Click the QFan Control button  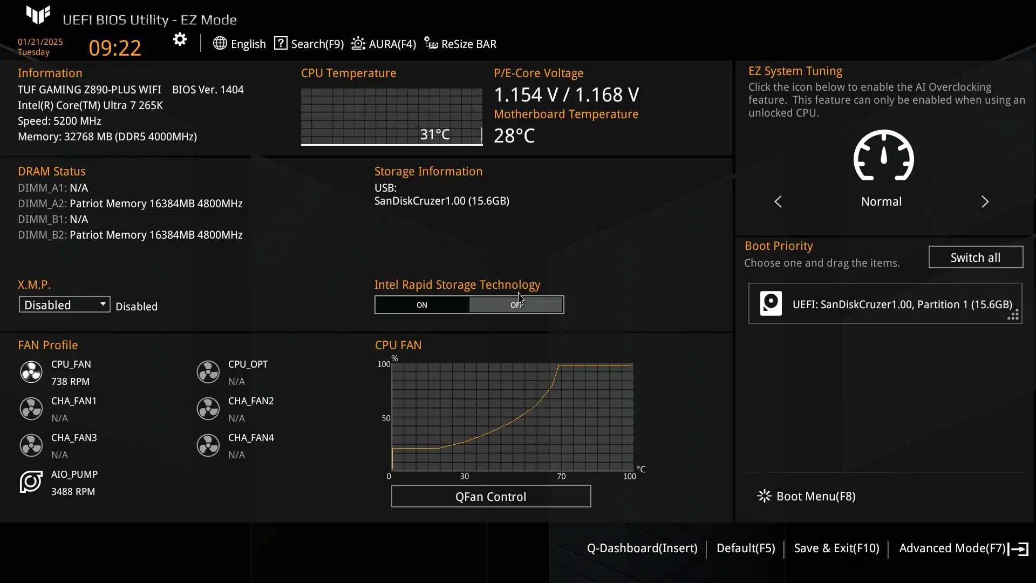click(491, 497)
